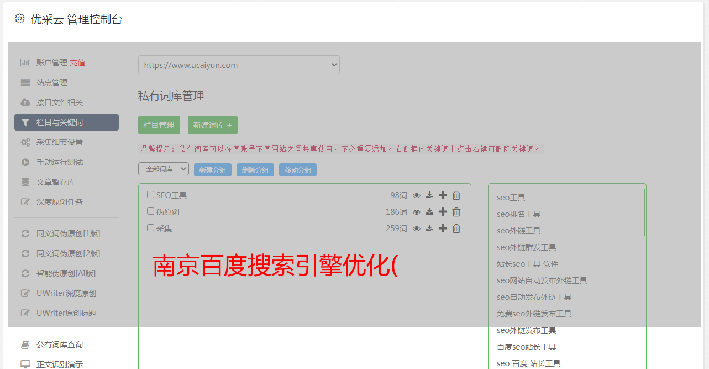
Task: Click the play icon for 手动运行测试
Action: pyautogui.click(x=25, y=162)
